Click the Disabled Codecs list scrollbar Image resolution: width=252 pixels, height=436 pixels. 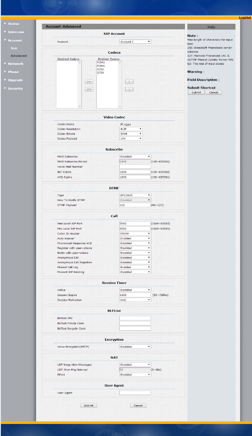coord(80,85)
